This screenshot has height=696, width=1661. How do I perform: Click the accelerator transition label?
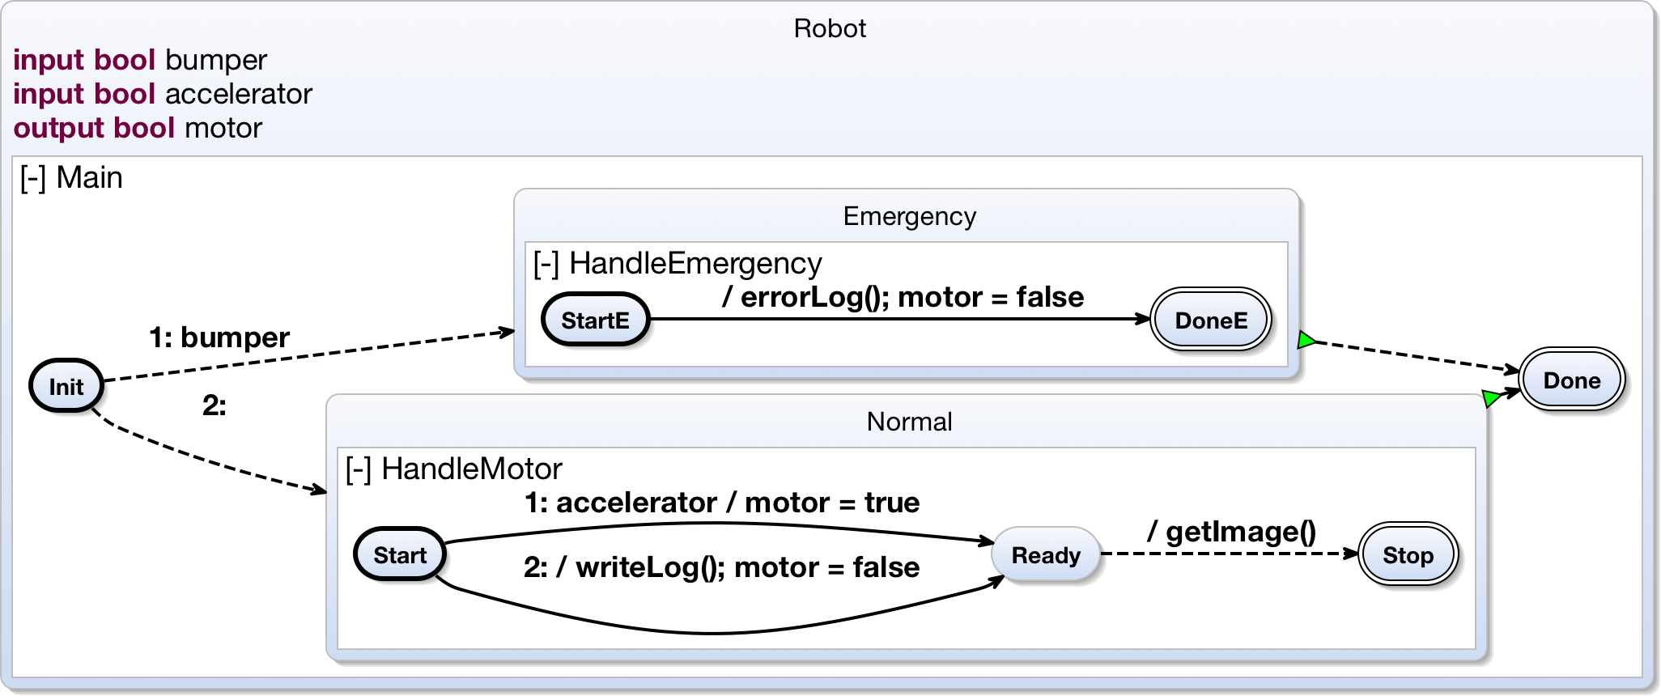point(722,503)
